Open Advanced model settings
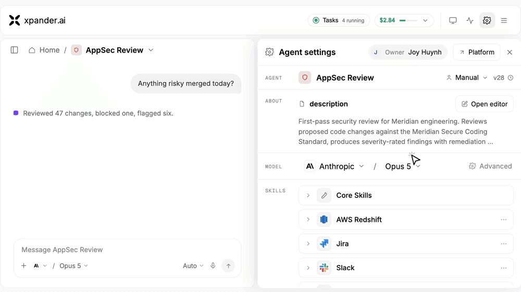Screen dimensions: 521x292 click(x=490, y=166)
